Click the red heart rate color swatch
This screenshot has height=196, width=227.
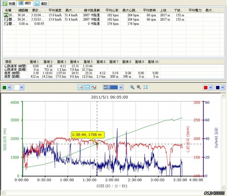pos(206,88)
